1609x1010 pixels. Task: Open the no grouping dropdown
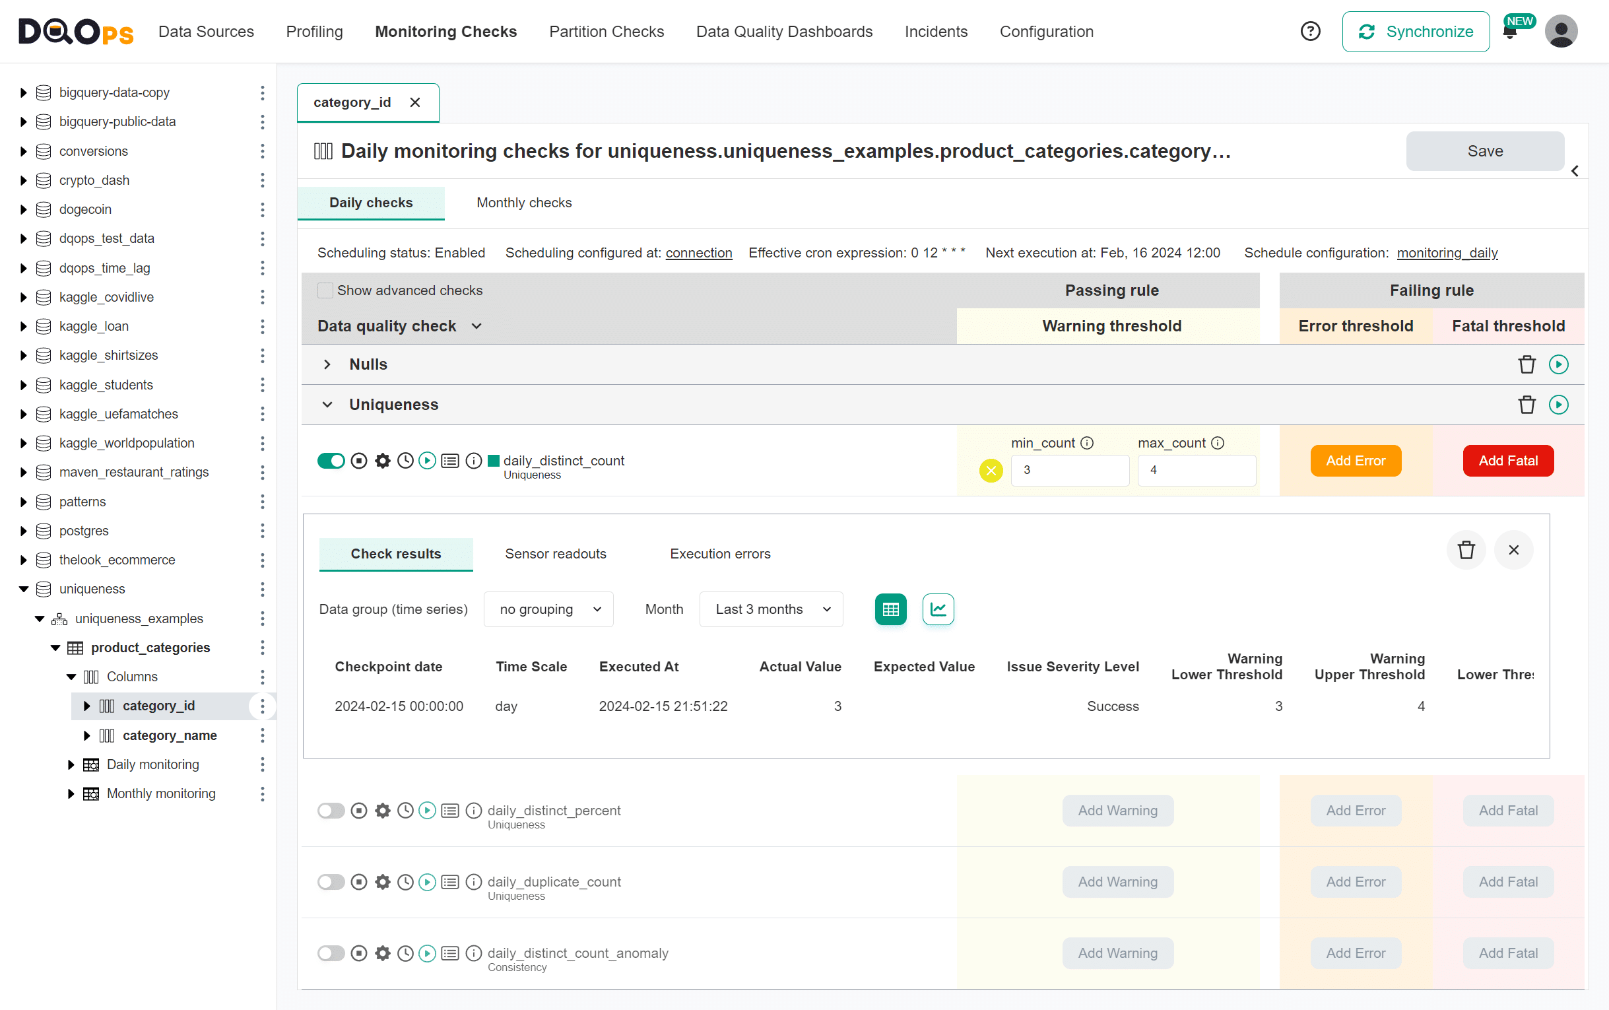548,609
